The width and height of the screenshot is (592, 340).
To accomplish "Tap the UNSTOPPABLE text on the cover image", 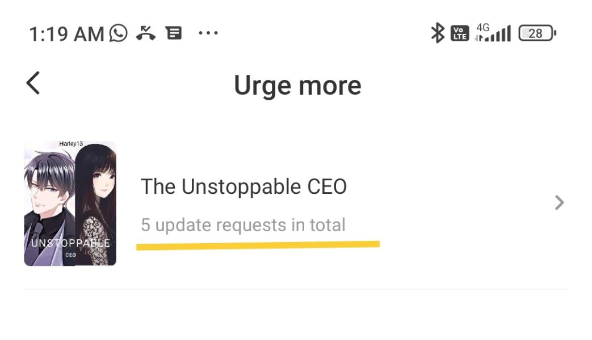I will (x=70, y=243).
